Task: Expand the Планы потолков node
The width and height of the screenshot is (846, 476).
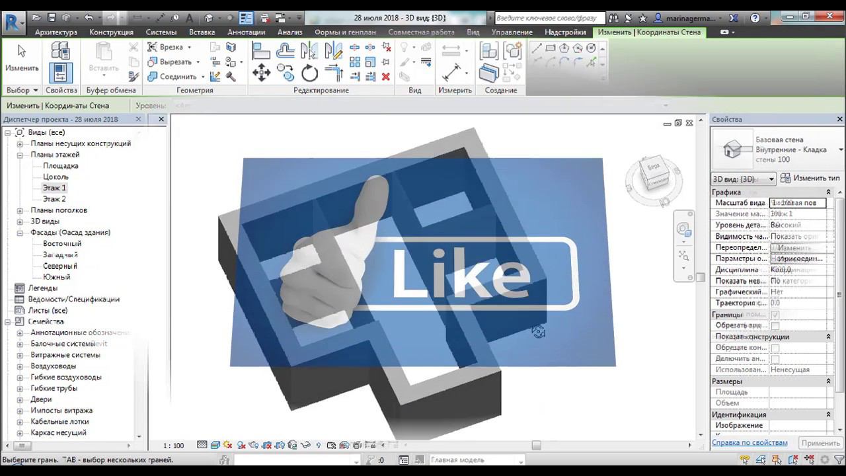Action: pos(20,211)
